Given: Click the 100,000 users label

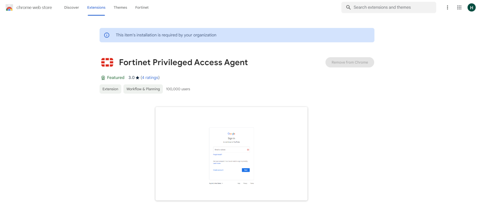Looking at the screenshot, I should click(x=178, y=89).
